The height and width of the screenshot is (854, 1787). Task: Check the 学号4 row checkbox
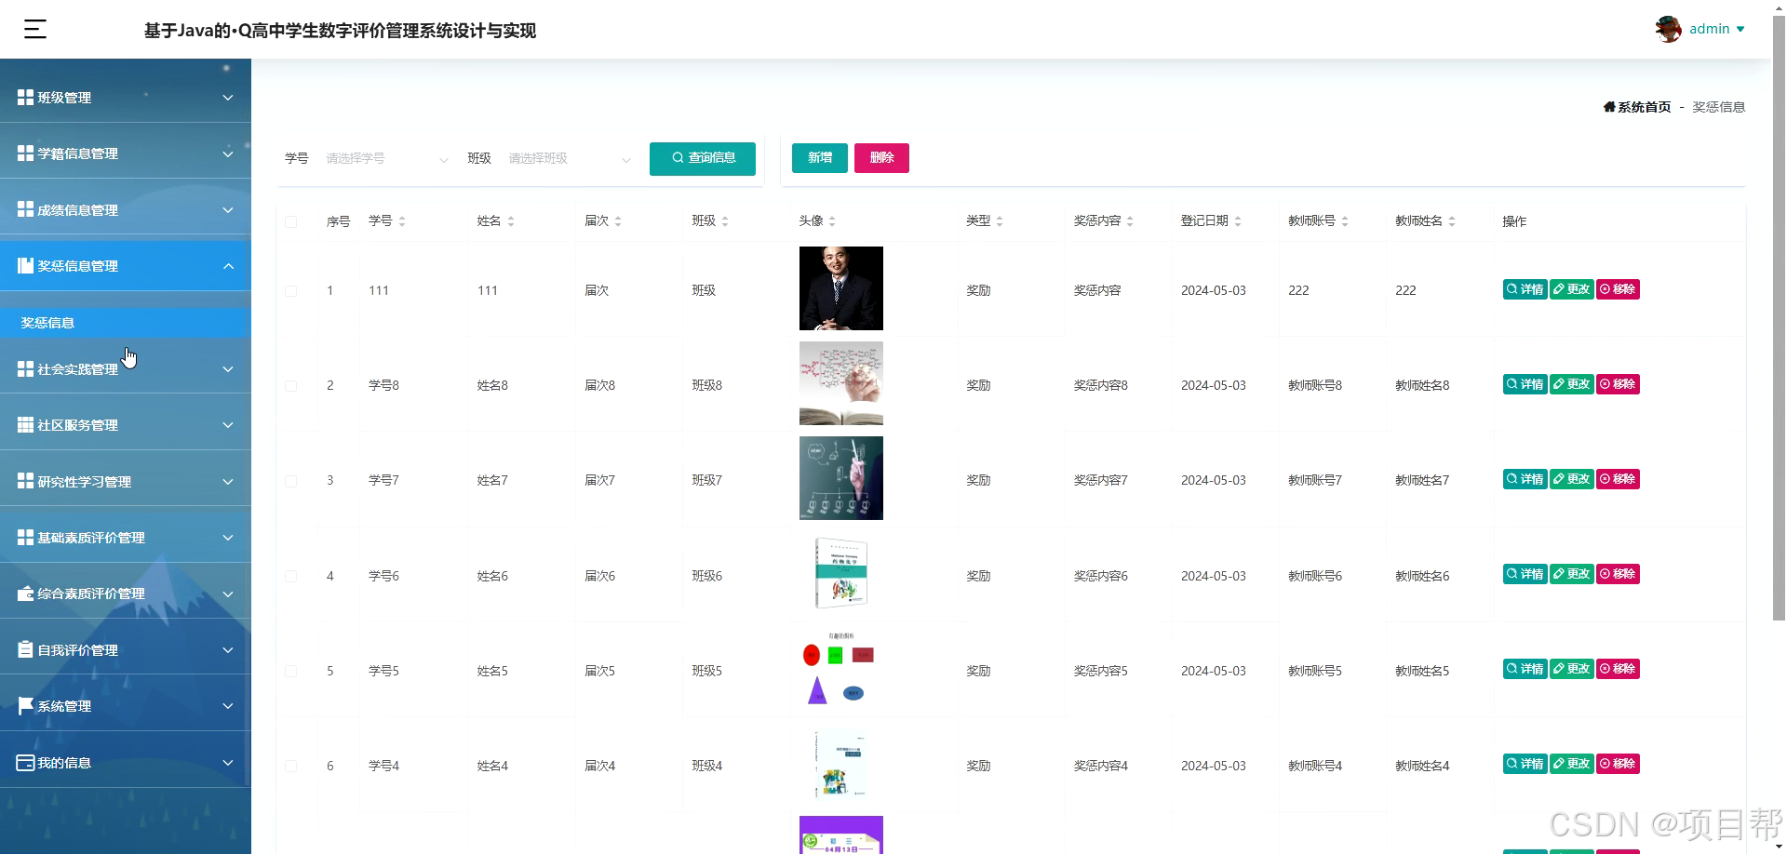(291, 767)
